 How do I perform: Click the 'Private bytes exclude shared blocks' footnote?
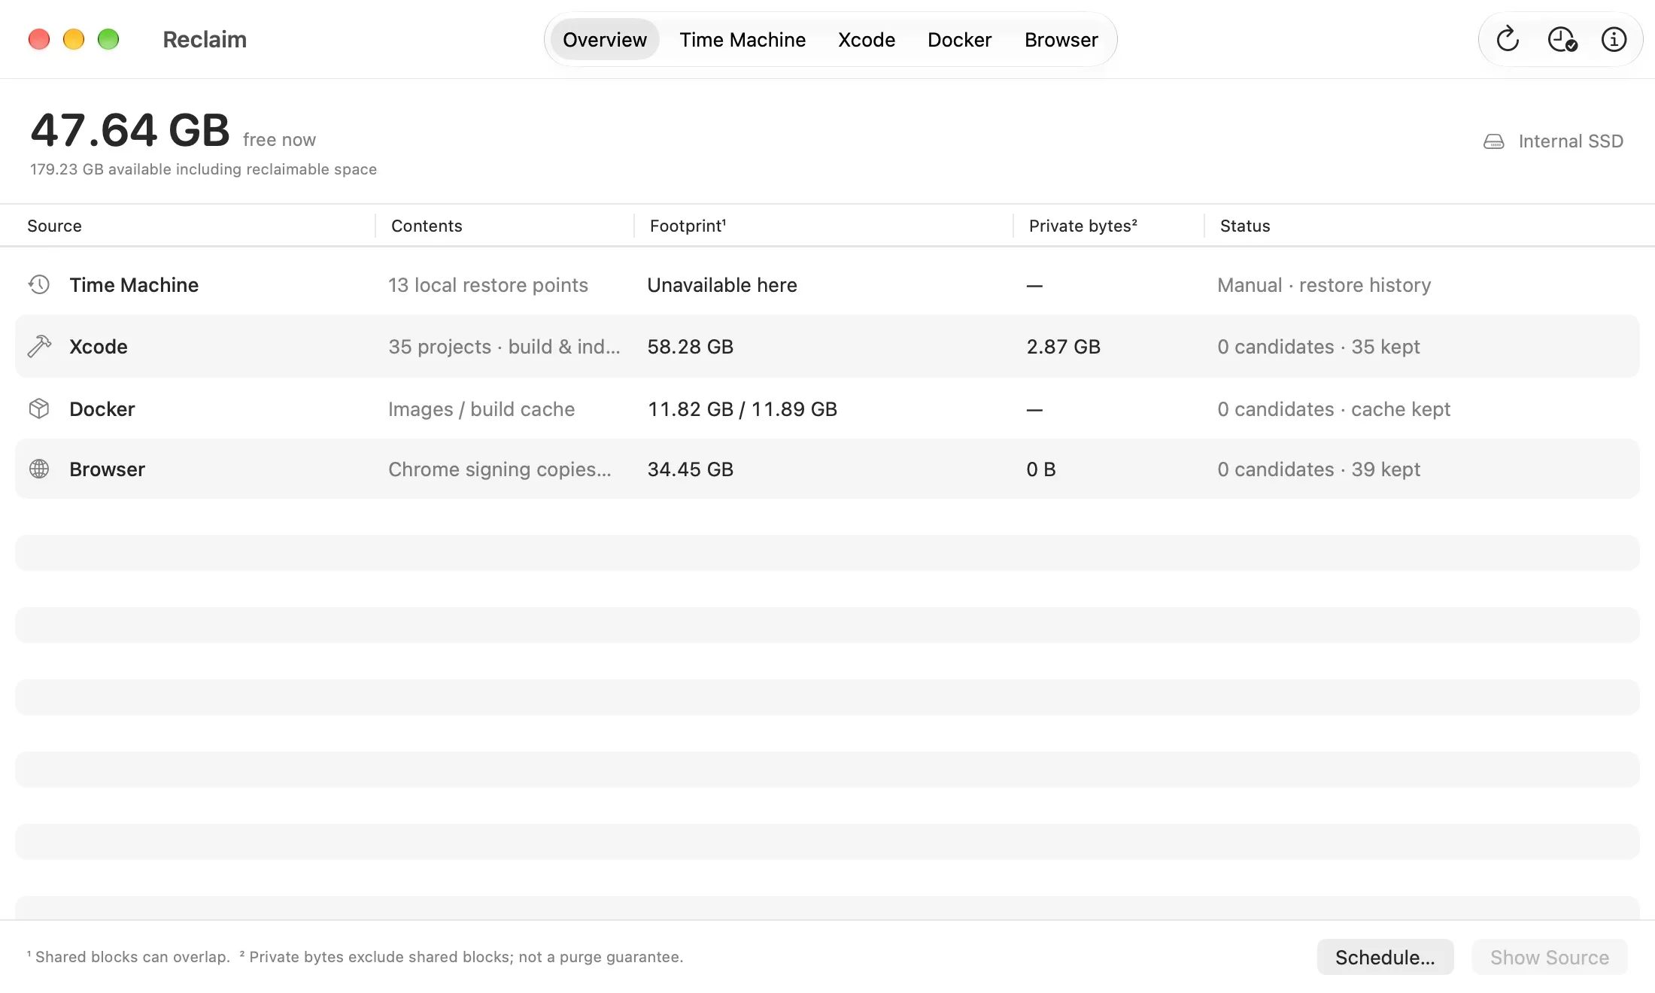click(x=461, y=957)
